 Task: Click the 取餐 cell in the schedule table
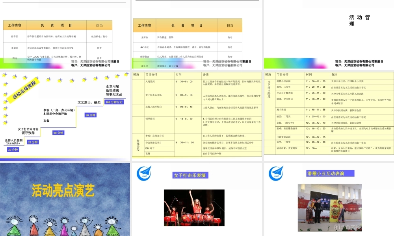point(159,153)
